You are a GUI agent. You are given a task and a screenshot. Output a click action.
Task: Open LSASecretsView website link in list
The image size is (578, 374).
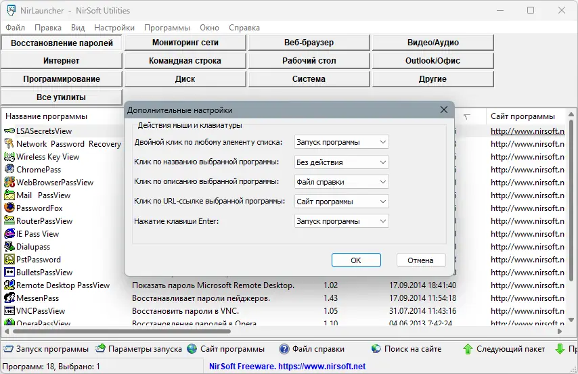tap(527, 131)
